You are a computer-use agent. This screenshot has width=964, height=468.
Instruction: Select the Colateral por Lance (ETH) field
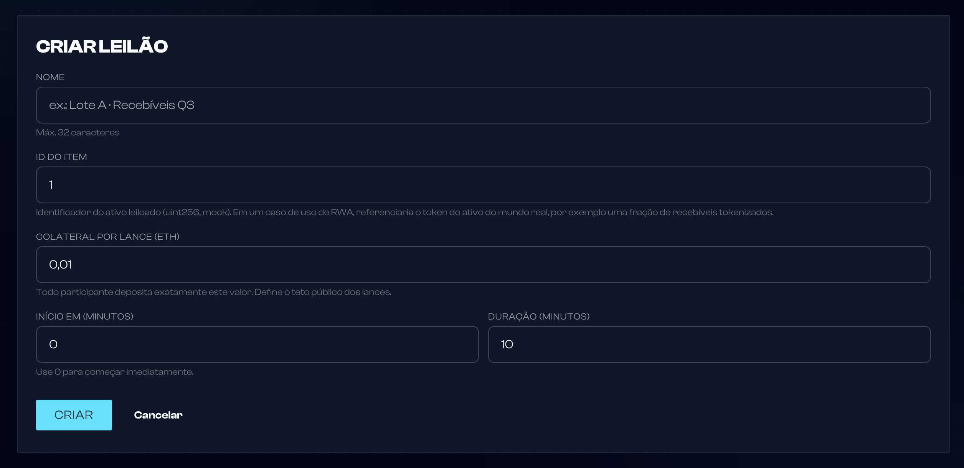pos(483,265)
